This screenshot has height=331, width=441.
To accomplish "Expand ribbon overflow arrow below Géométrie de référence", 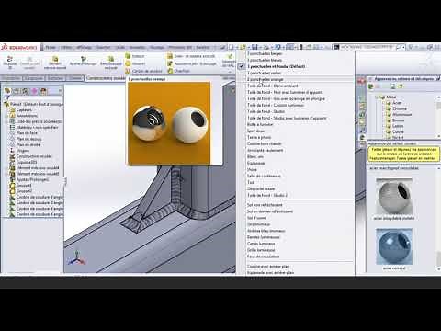I will (x=230, y=71).
